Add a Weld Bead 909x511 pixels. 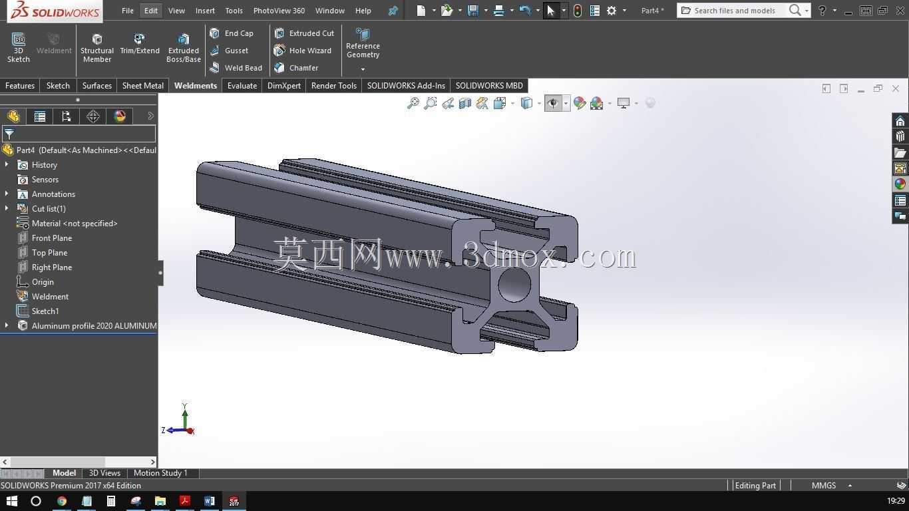[236, 68]
